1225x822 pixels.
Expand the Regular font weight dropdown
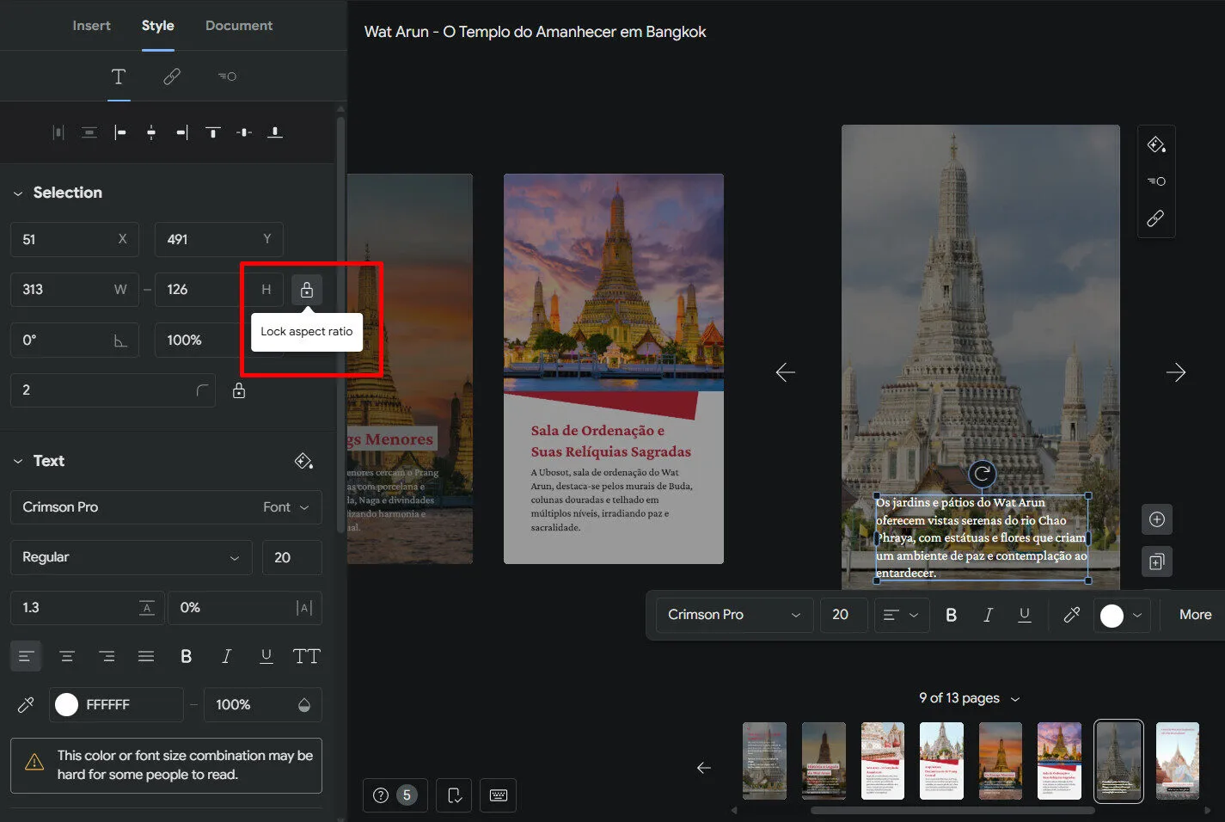[x=131, y=557]
